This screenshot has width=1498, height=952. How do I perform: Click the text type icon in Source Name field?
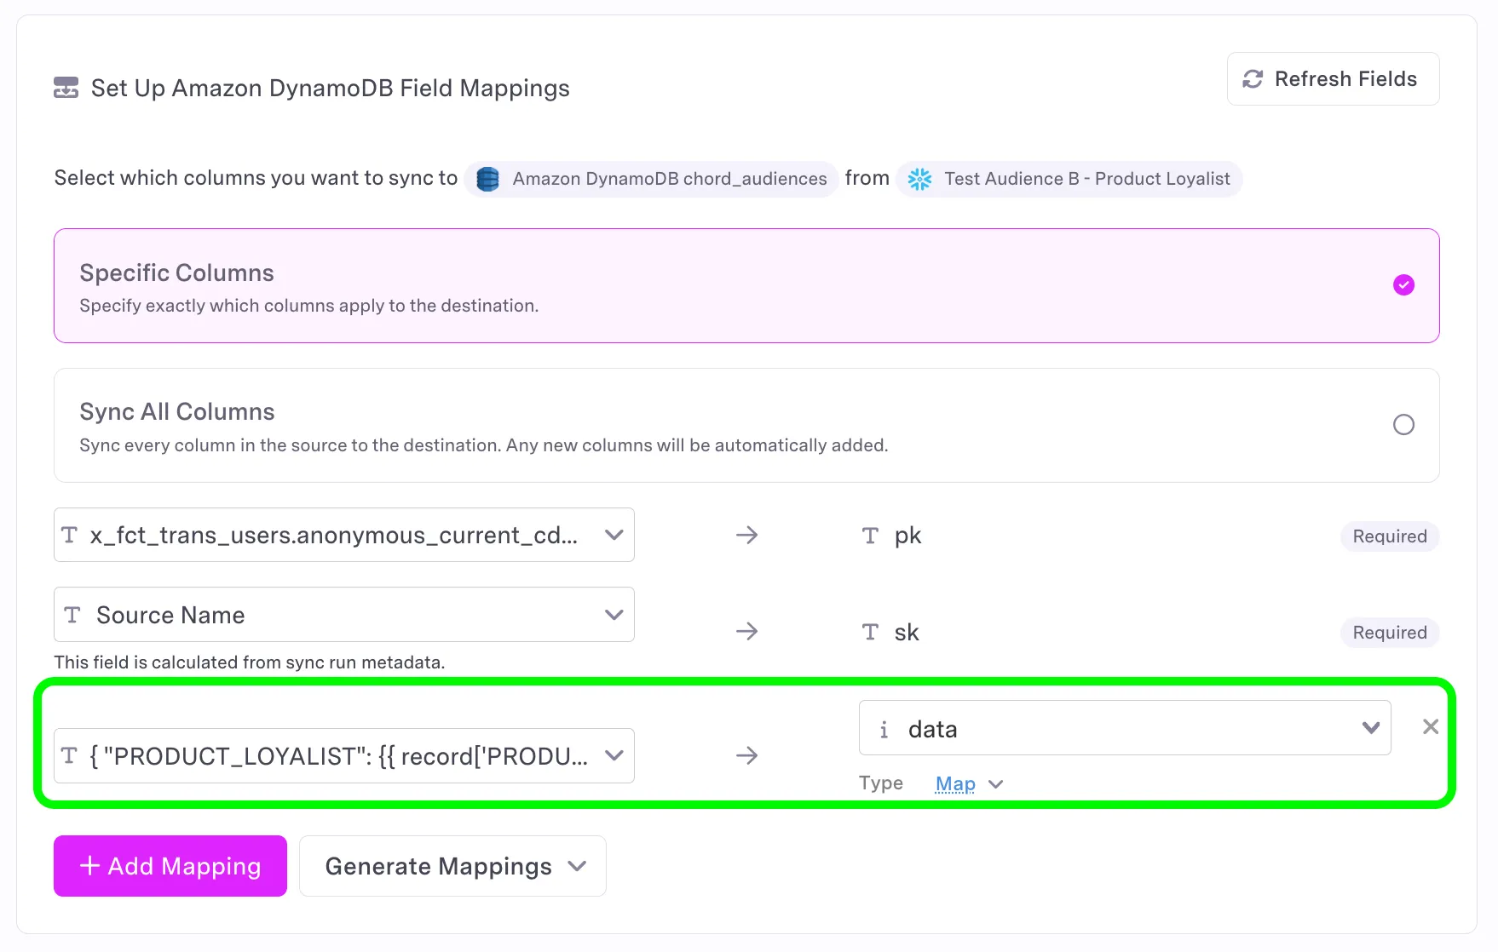click(x=72, y=615)
